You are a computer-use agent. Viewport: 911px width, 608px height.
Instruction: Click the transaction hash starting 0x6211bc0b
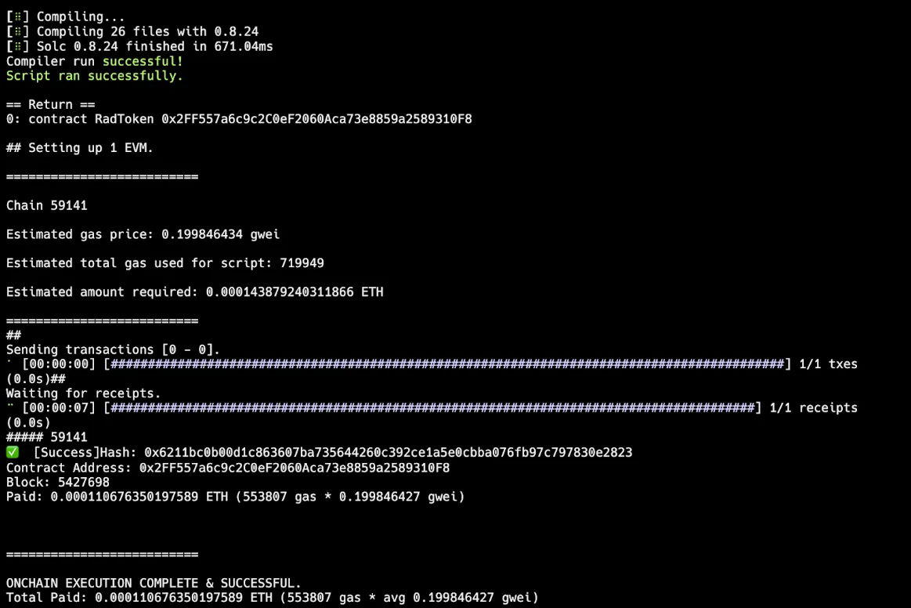[388, 452]
